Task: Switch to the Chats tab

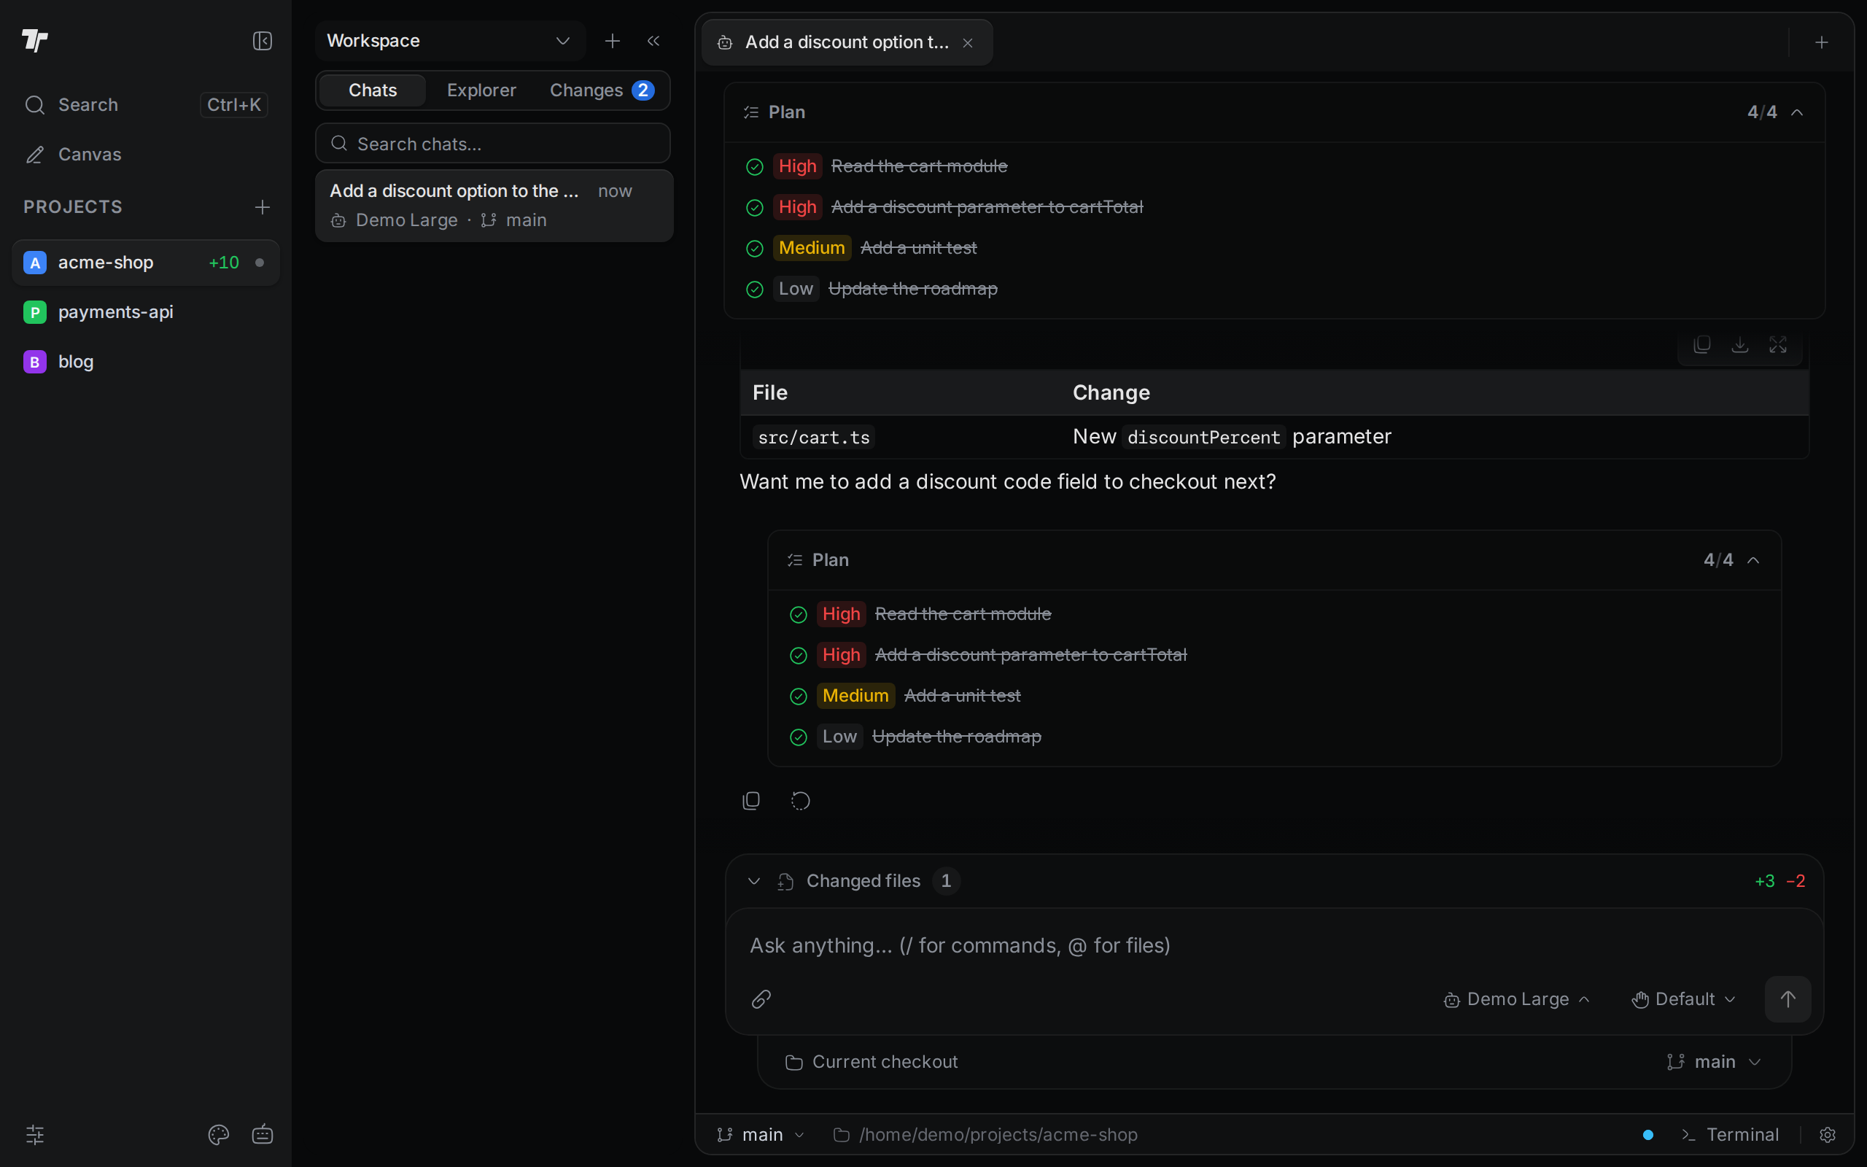Action: coord(373,90)
